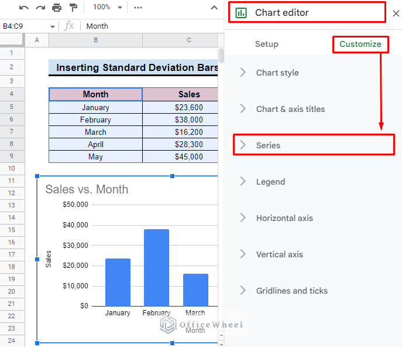Screen dimensions: 402x347
Task: Click the May cell
Action: (95, 157)
